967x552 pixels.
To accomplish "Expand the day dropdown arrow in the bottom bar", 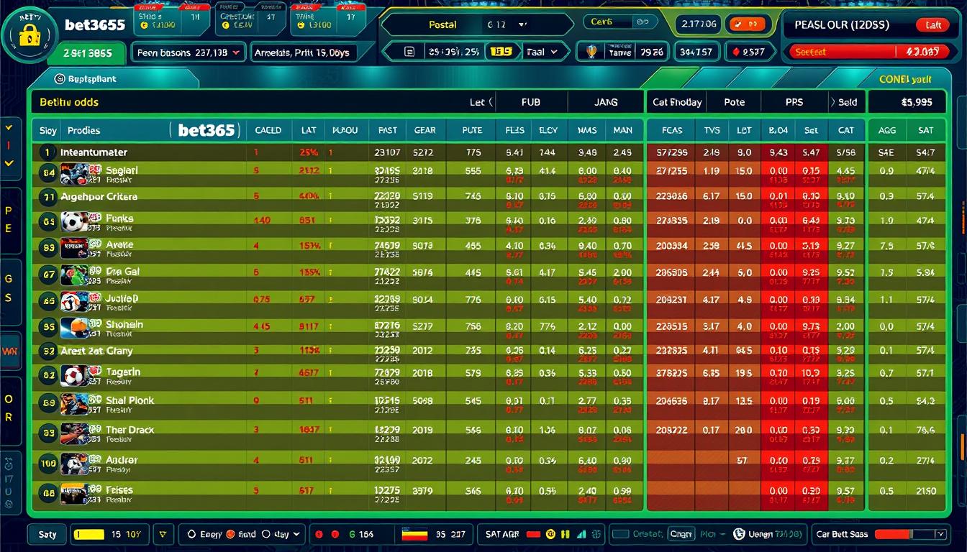I will (296, 534).
